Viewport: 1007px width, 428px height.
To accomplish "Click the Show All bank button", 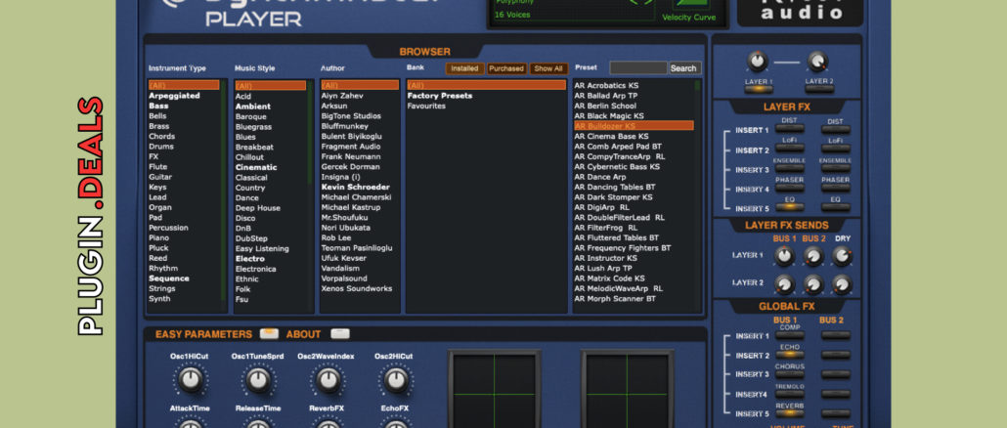I will [x=548, y=68].
